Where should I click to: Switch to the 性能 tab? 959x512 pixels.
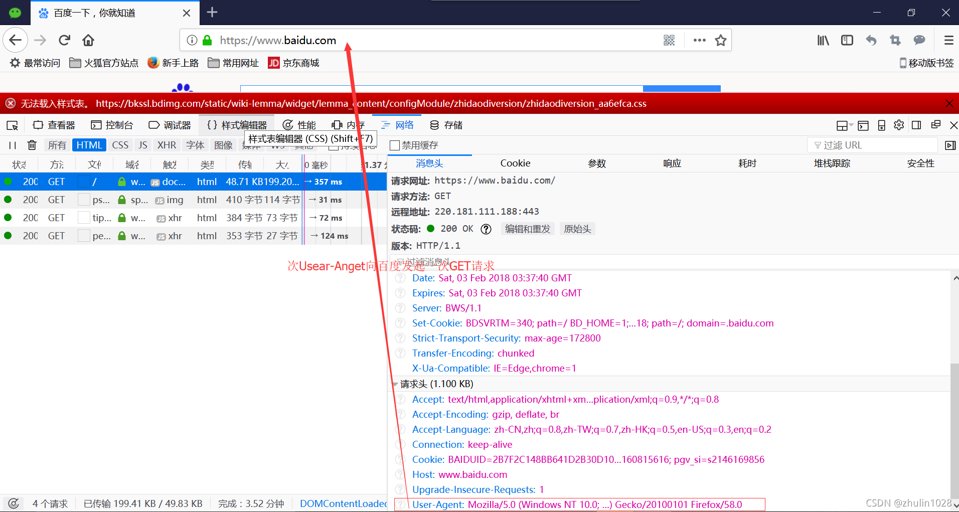[x=299, y=125]
